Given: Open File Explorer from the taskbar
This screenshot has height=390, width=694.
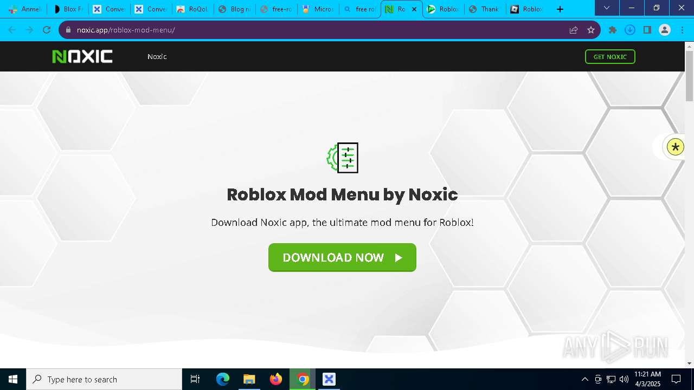Looking at the screenshot, I should tap(249, 379).
